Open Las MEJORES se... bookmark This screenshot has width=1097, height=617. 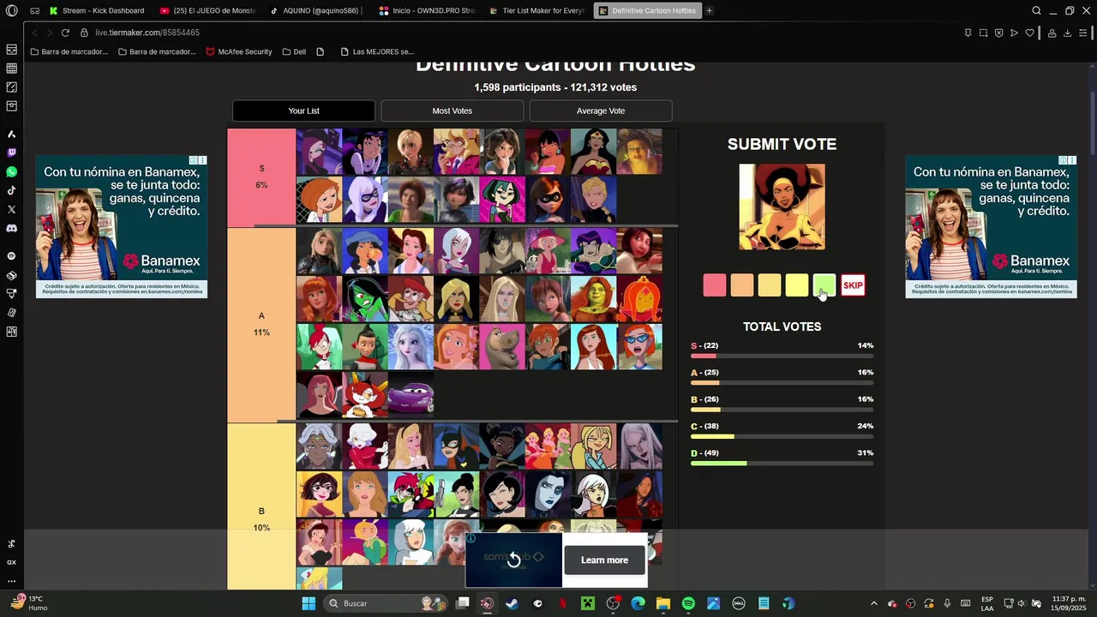tap(377, 51)
